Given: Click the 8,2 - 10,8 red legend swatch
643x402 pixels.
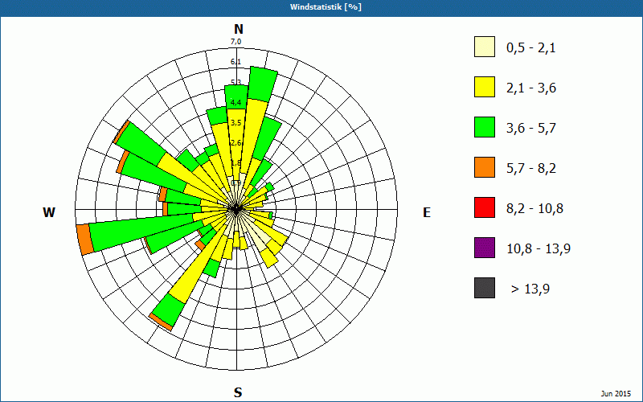Looking at the screenshot, I should [485, 207].
